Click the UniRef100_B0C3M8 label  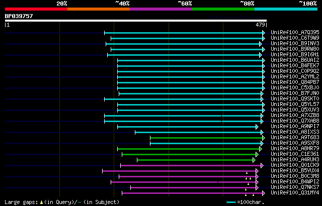click(295, 176)
